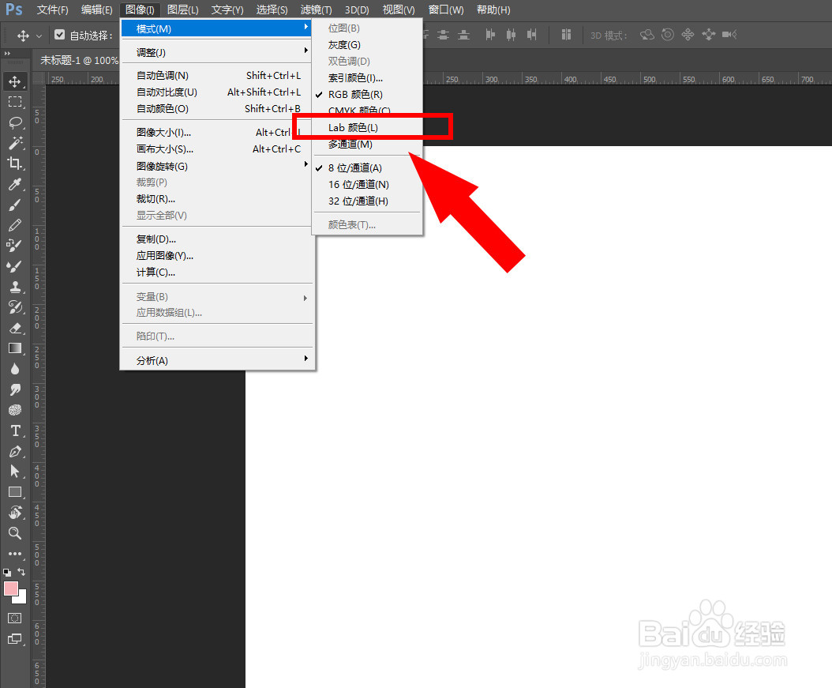This screenshot has width=832, height=688.
Task: Select the Rectangle shape tool
Action: 15,492
